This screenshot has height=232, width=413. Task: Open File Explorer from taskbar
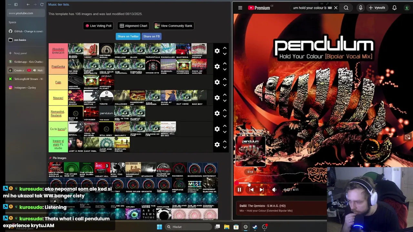tap(227, 227)
